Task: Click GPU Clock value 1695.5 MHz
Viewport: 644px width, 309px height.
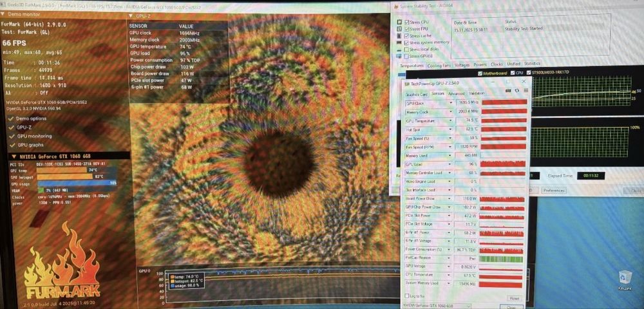Action: [468, 102]
